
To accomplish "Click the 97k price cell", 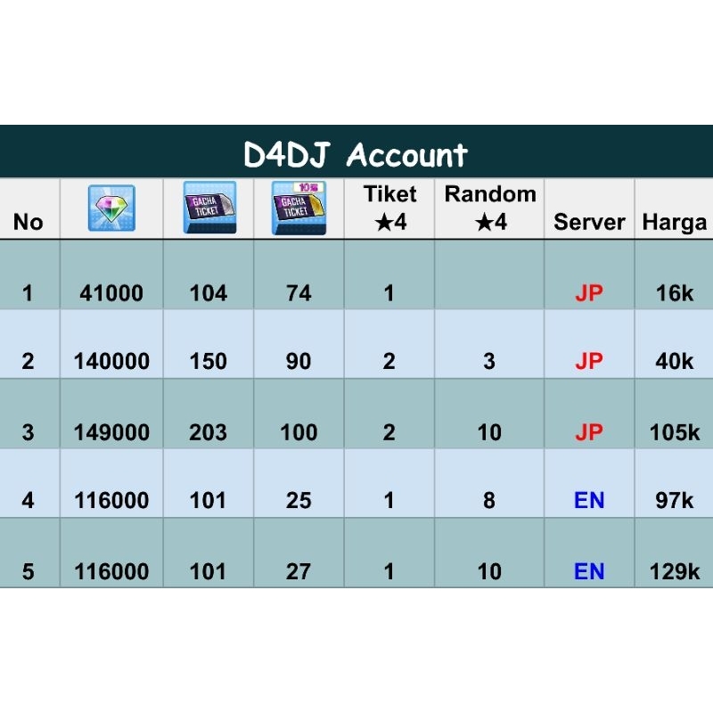I will [x=675, y=500].
